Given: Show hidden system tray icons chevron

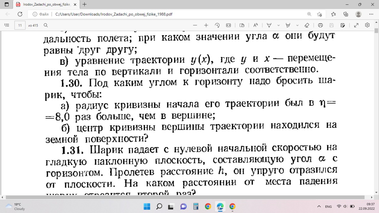Looking at the screenshot, I should pyautogui.click(x=319, y=206).
